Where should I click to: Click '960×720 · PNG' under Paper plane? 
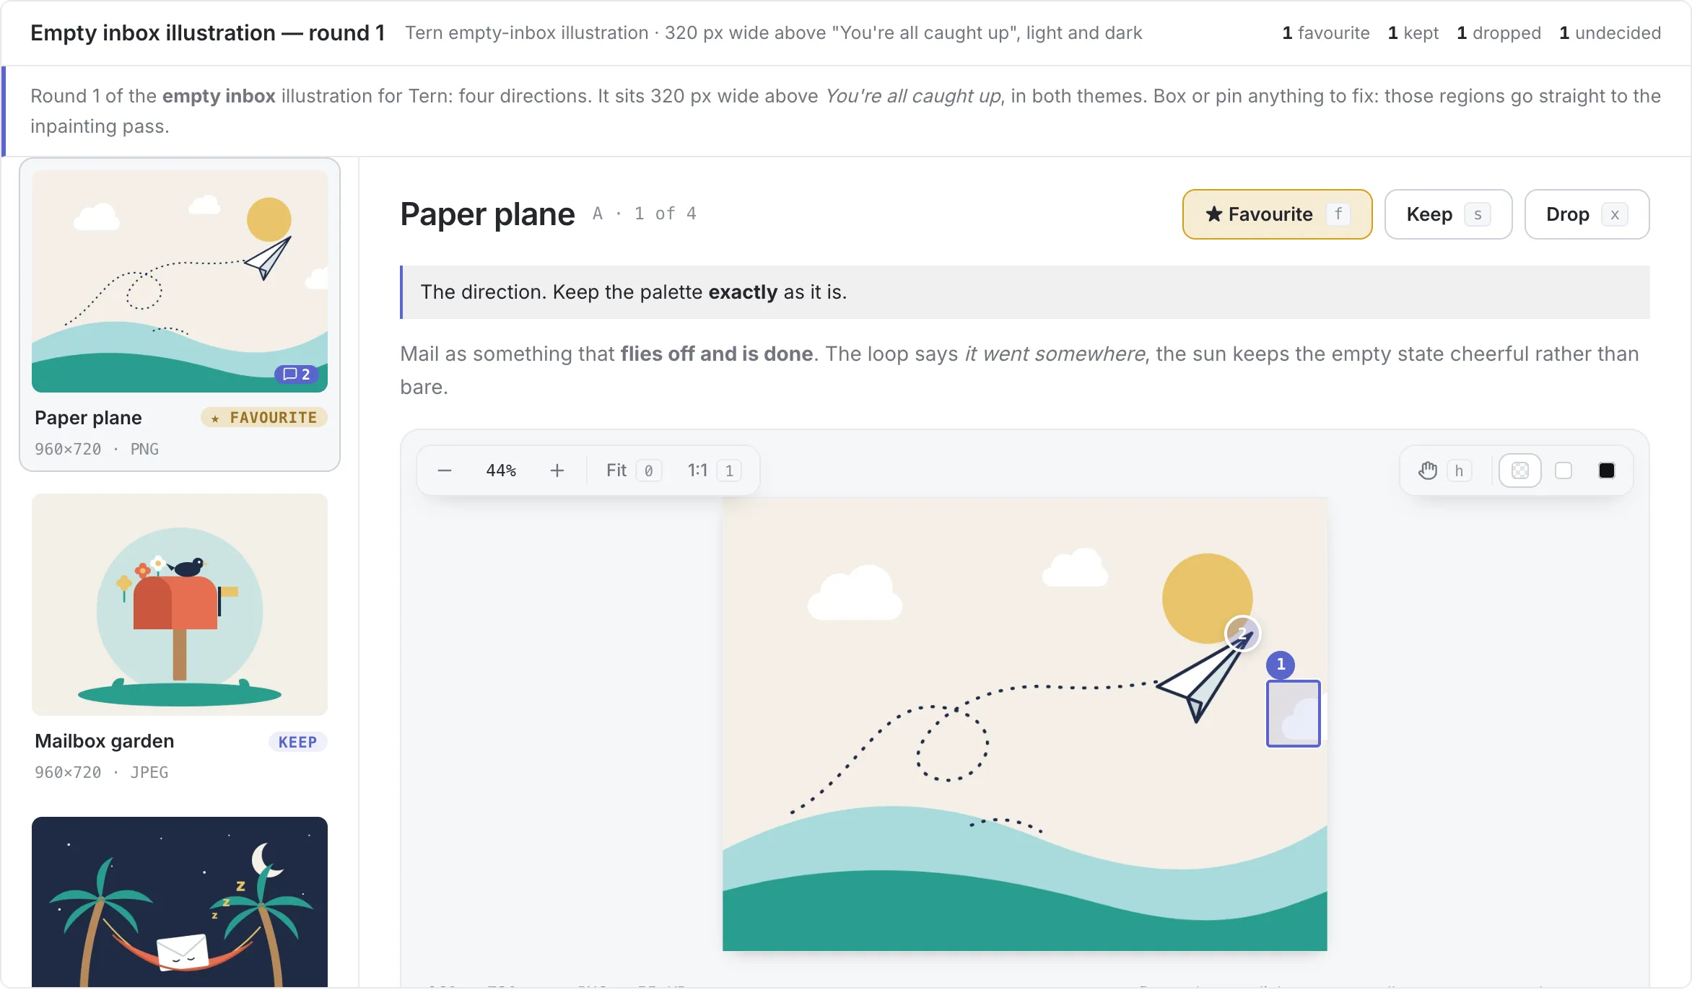tap(97, 449)
